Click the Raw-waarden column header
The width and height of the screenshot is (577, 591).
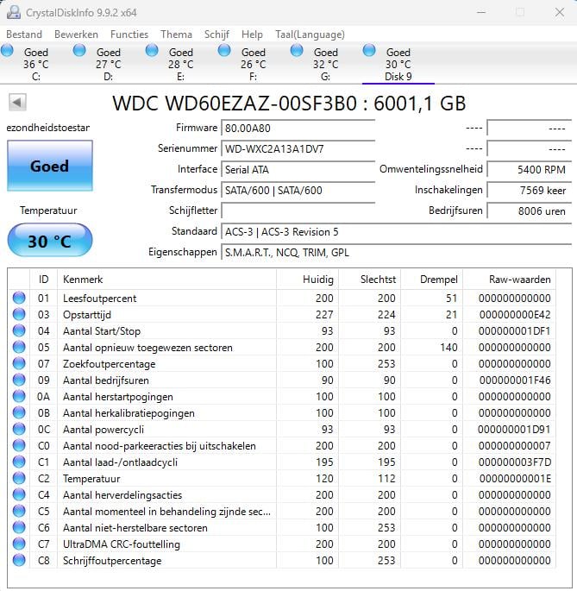[x=509, y=280]
